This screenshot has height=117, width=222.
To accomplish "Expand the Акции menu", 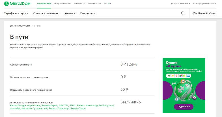I will coord(70,13).
